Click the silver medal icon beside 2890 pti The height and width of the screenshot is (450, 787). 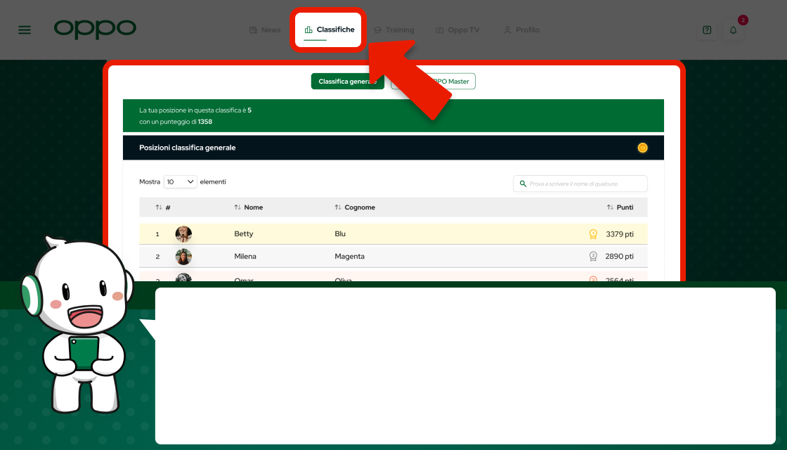tap(593, 257)
